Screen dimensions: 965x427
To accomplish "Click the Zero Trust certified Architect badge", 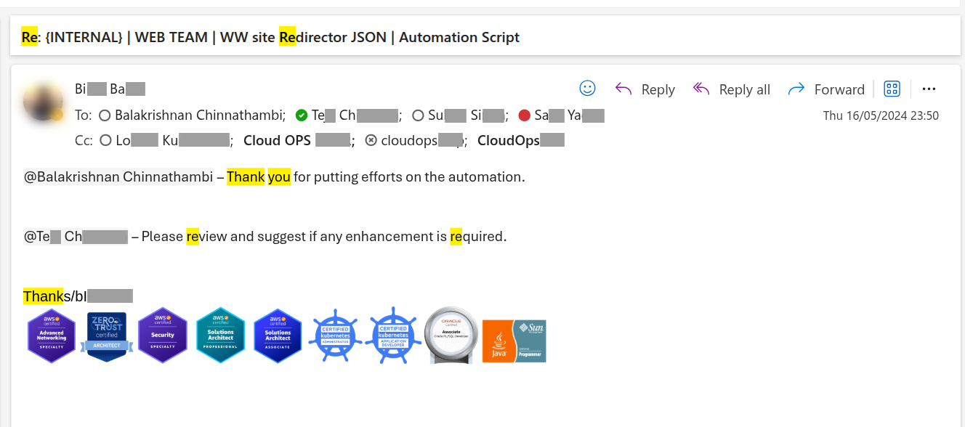I will [107, 335].
